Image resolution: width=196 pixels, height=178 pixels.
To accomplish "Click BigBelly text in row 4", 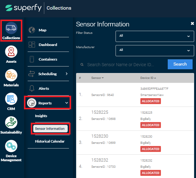I will [146, 167].
